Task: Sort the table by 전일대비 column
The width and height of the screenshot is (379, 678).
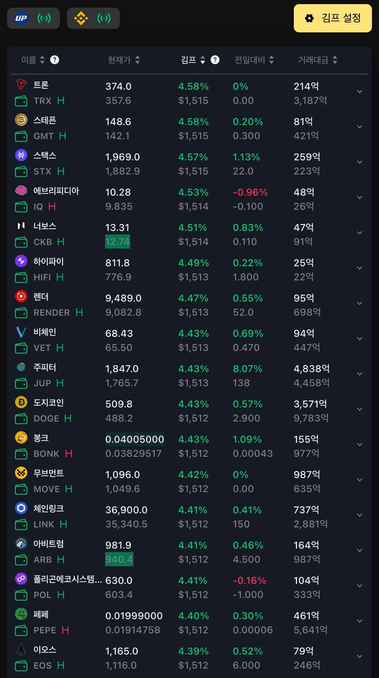Action: click(x=254, y=60)
